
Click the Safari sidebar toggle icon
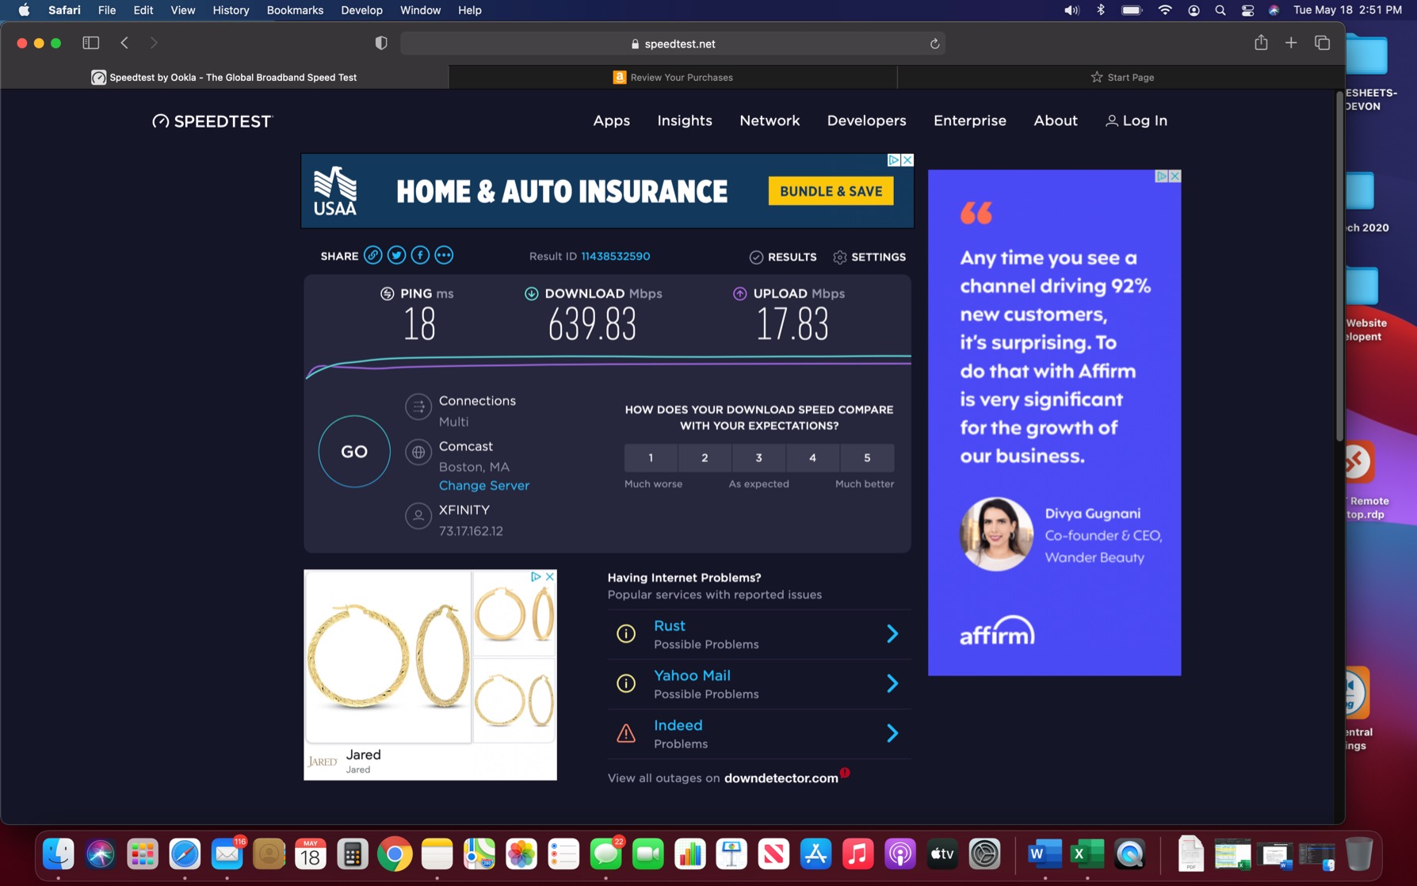tap(91, 43)
